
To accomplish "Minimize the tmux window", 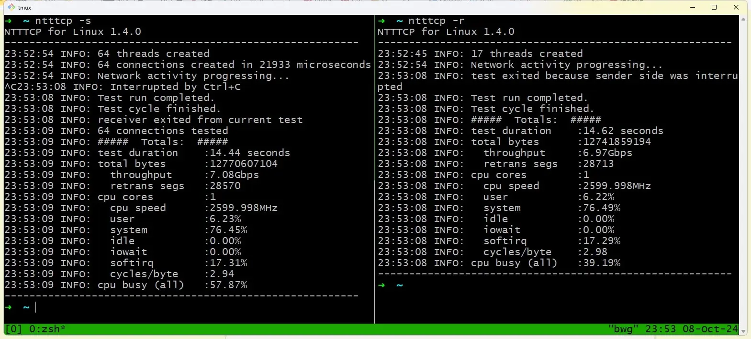I will (693, 7).
